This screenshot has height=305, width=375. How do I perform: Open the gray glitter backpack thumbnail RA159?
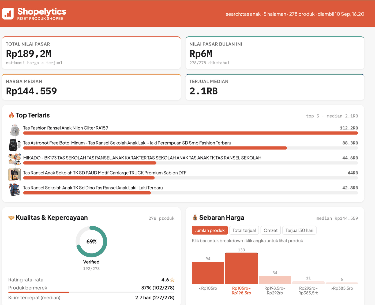[15, 130]
